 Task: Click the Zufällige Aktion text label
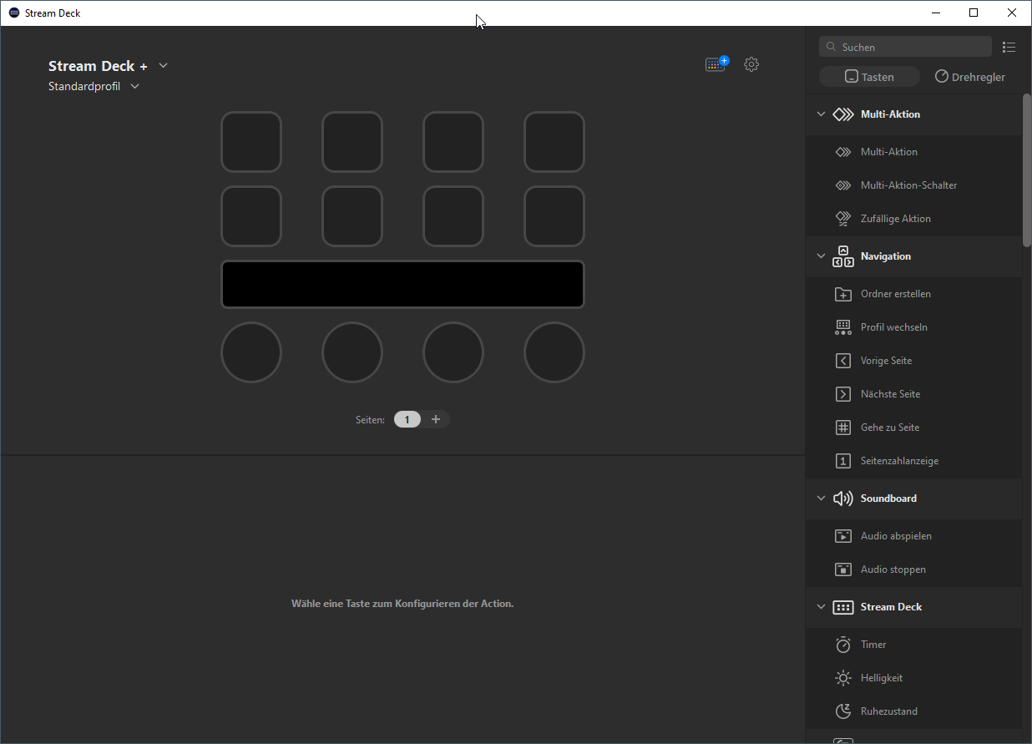coord(896,219)
